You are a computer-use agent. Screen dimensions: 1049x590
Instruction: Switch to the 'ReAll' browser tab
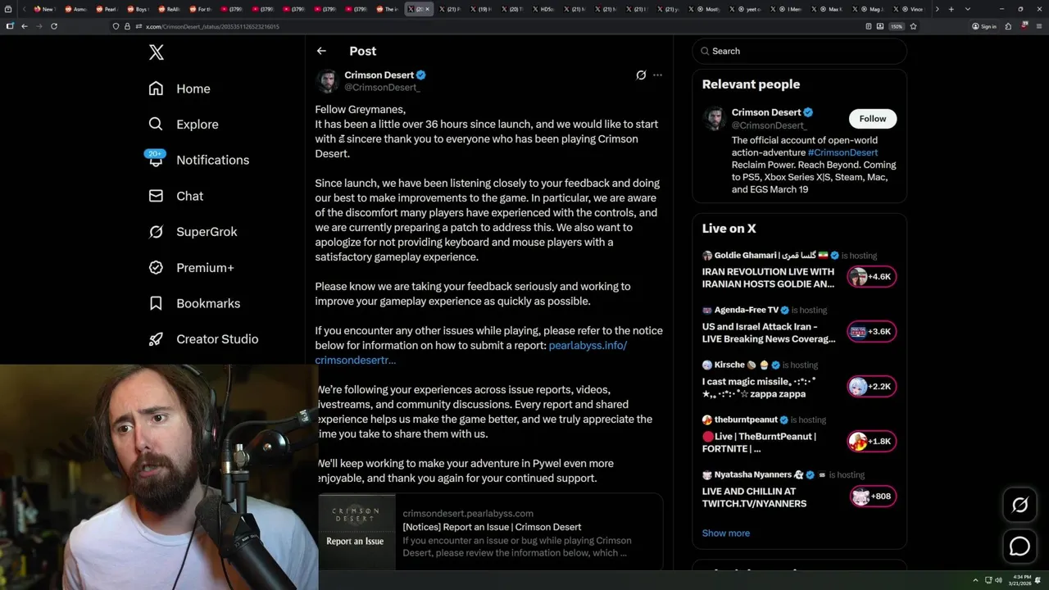170,9
